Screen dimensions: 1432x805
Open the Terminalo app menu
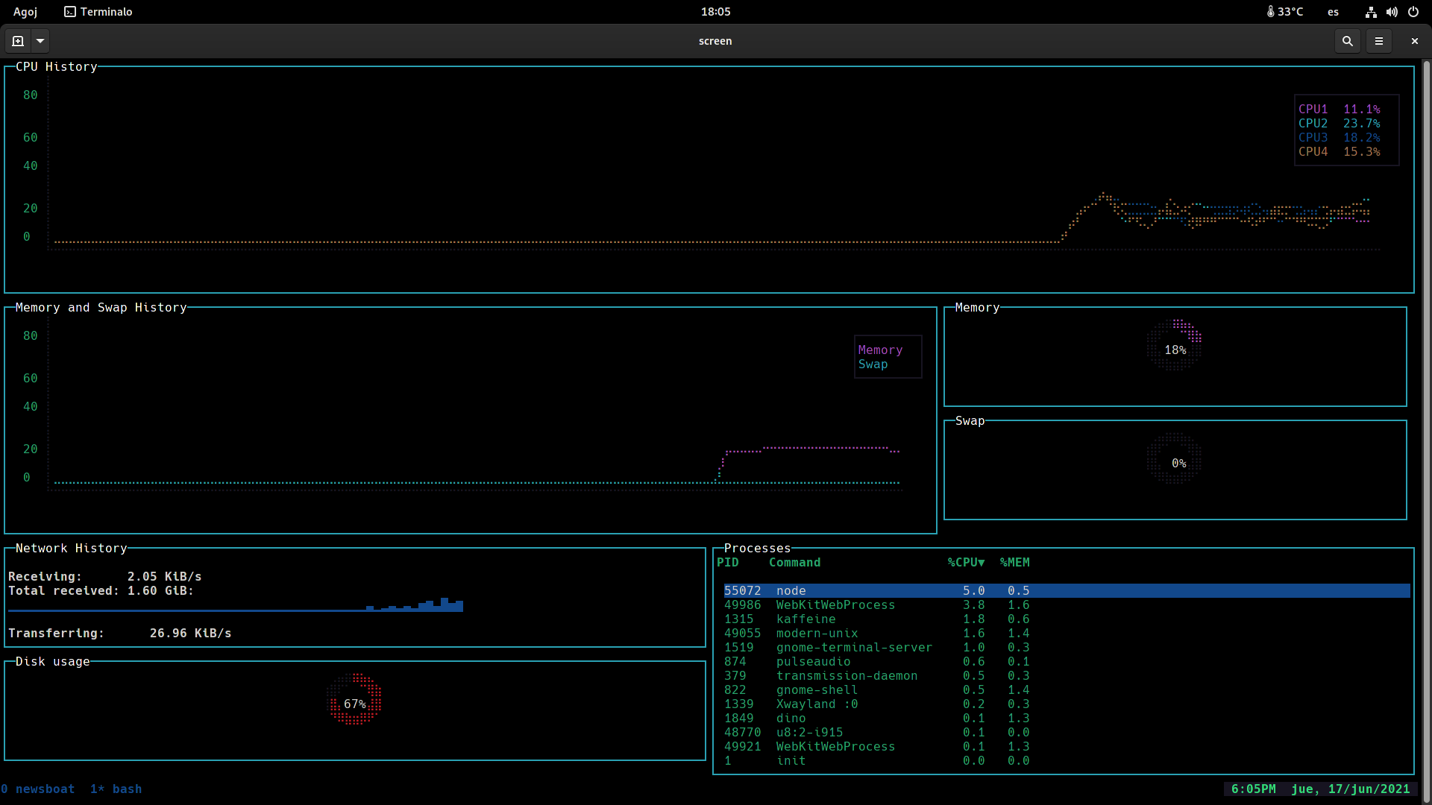coord(98,11)
